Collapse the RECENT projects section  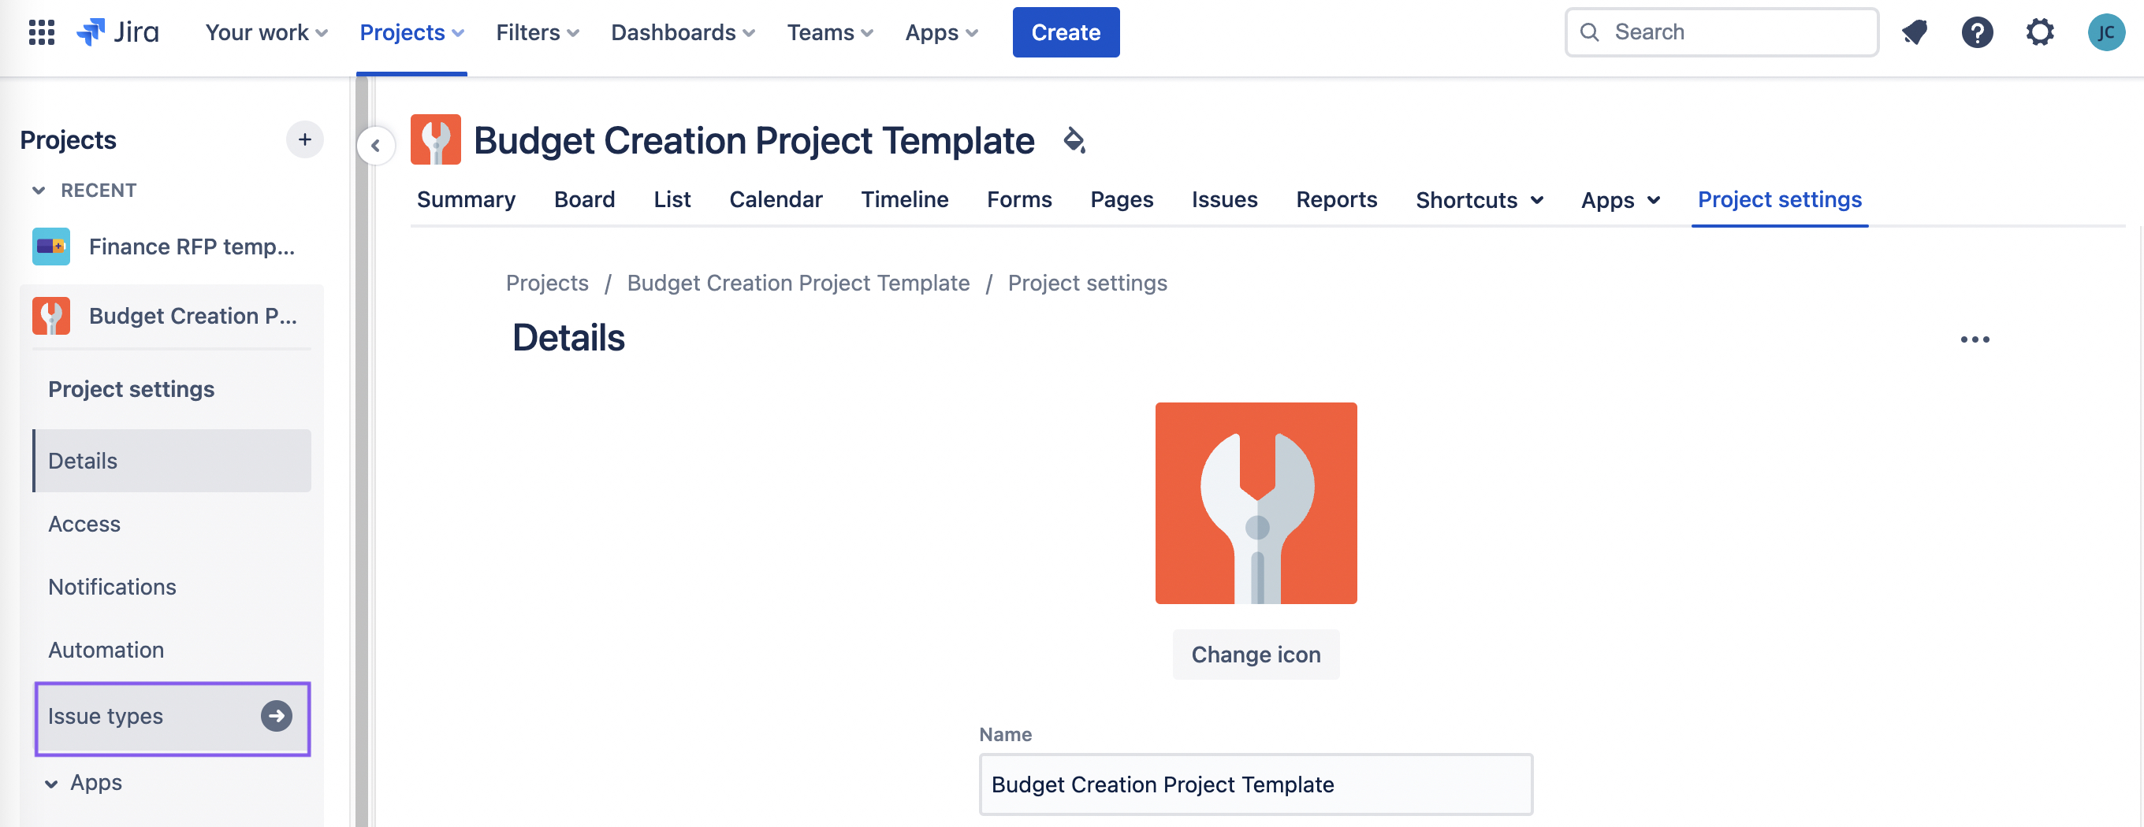coord(39,191)
